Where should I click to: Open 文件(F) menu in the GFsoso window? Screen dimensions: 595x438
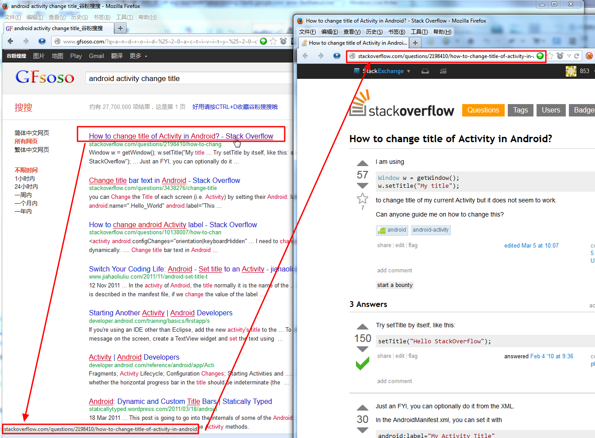13,17
